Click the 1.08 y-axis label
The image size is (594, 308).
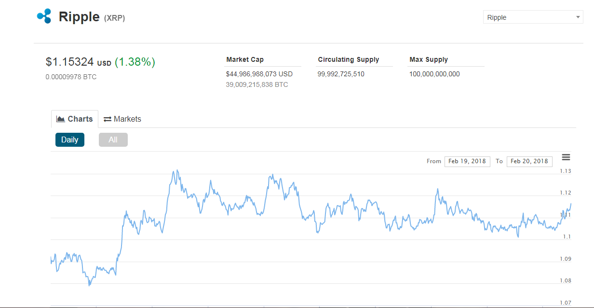(x=566, y=280)
